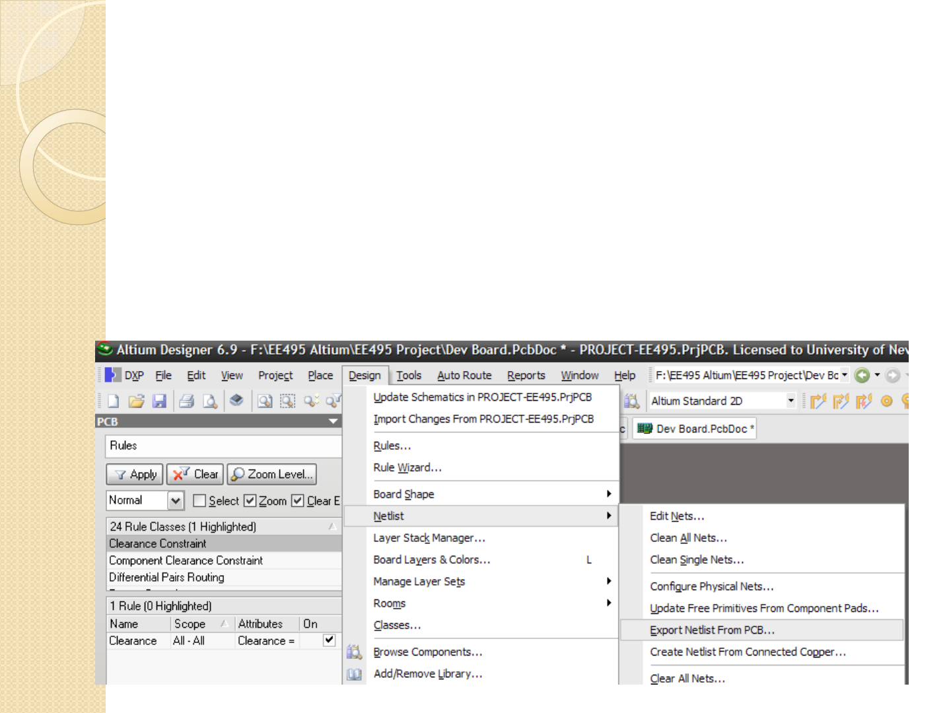Open the Altium Standard 2D view dropdown
This screenshot has height=713, width=951.
coord(791,401)
